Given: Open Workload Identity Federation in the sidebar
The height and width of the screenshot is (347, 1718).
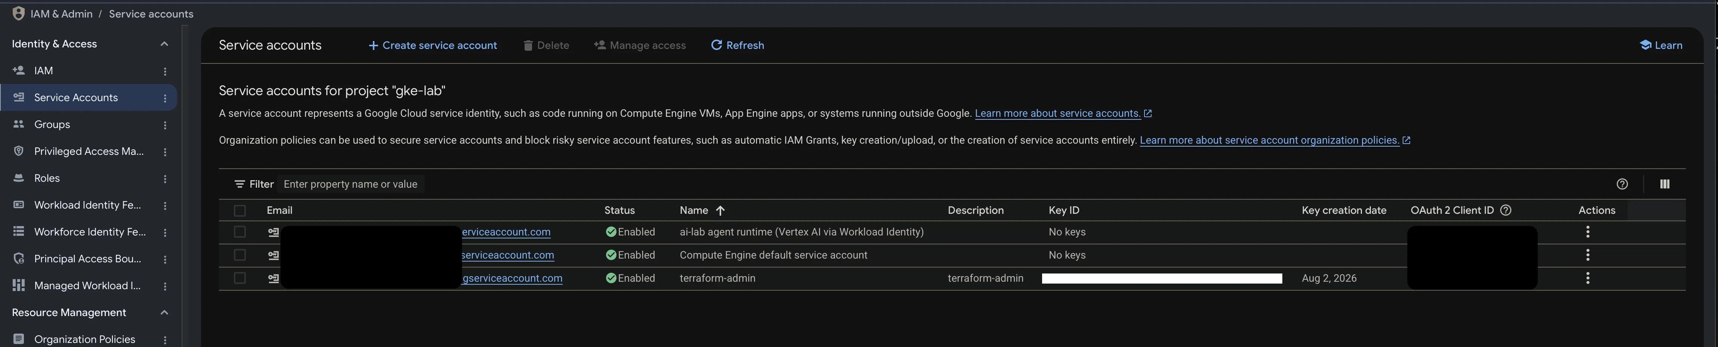Looking at the screenshot, I should (x=87, y=205).
